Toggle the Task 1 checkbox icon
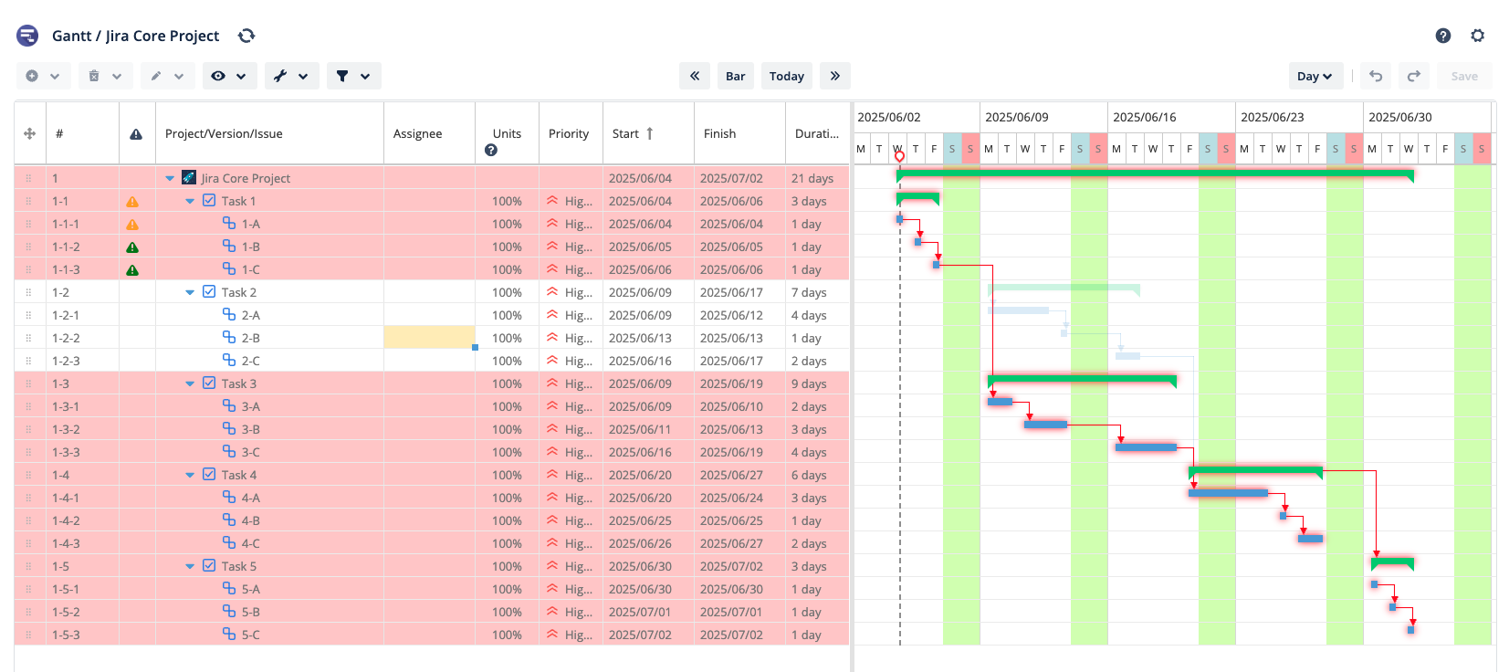This screenshot has width=1509, height=672. [x=209, y=201]
